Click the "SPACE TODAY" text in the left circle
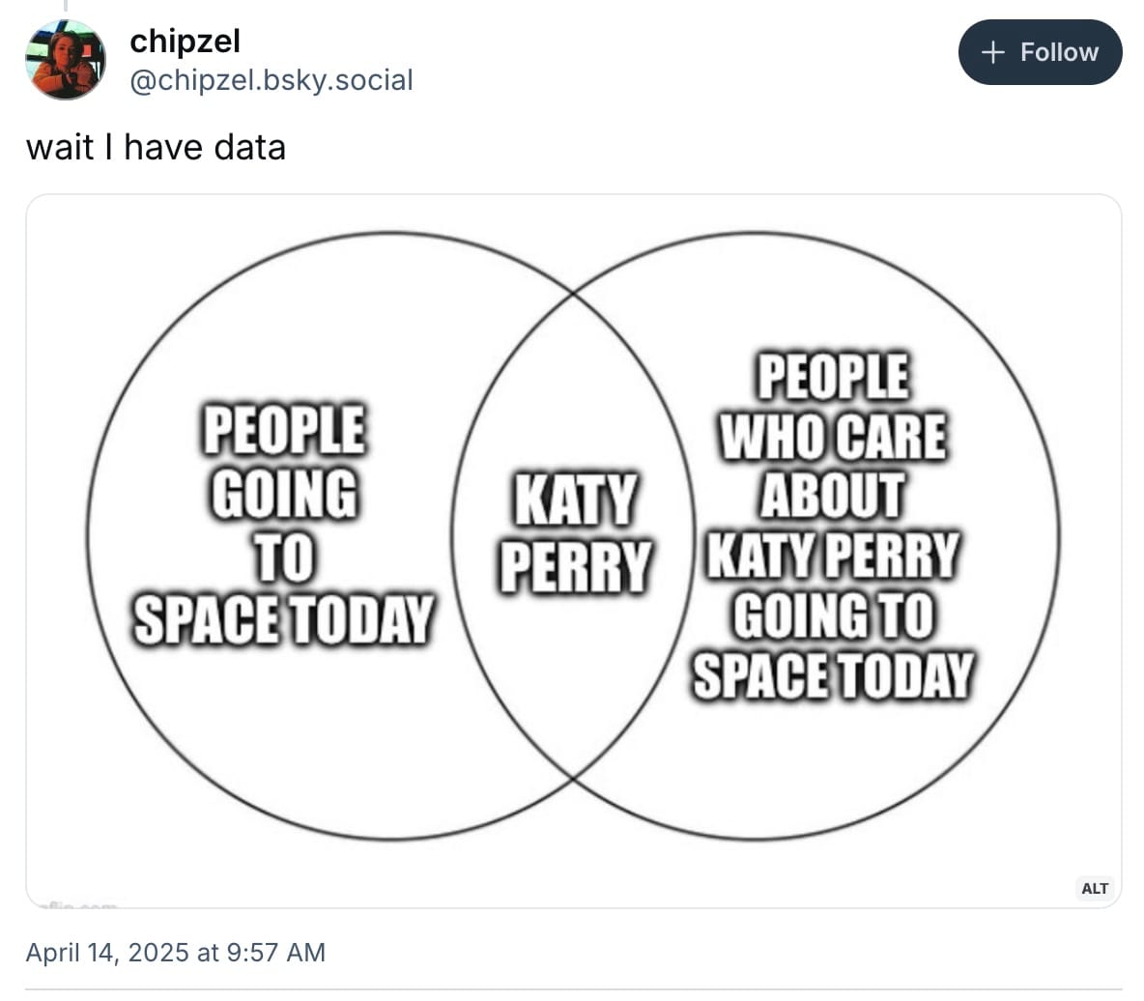This screenshot has height=1001, width=1144. [x=283, y=618]
